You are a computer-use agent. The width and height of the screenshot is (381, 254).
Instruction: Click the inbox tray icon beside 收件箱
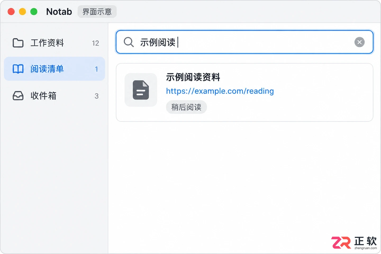pos(18,96)
